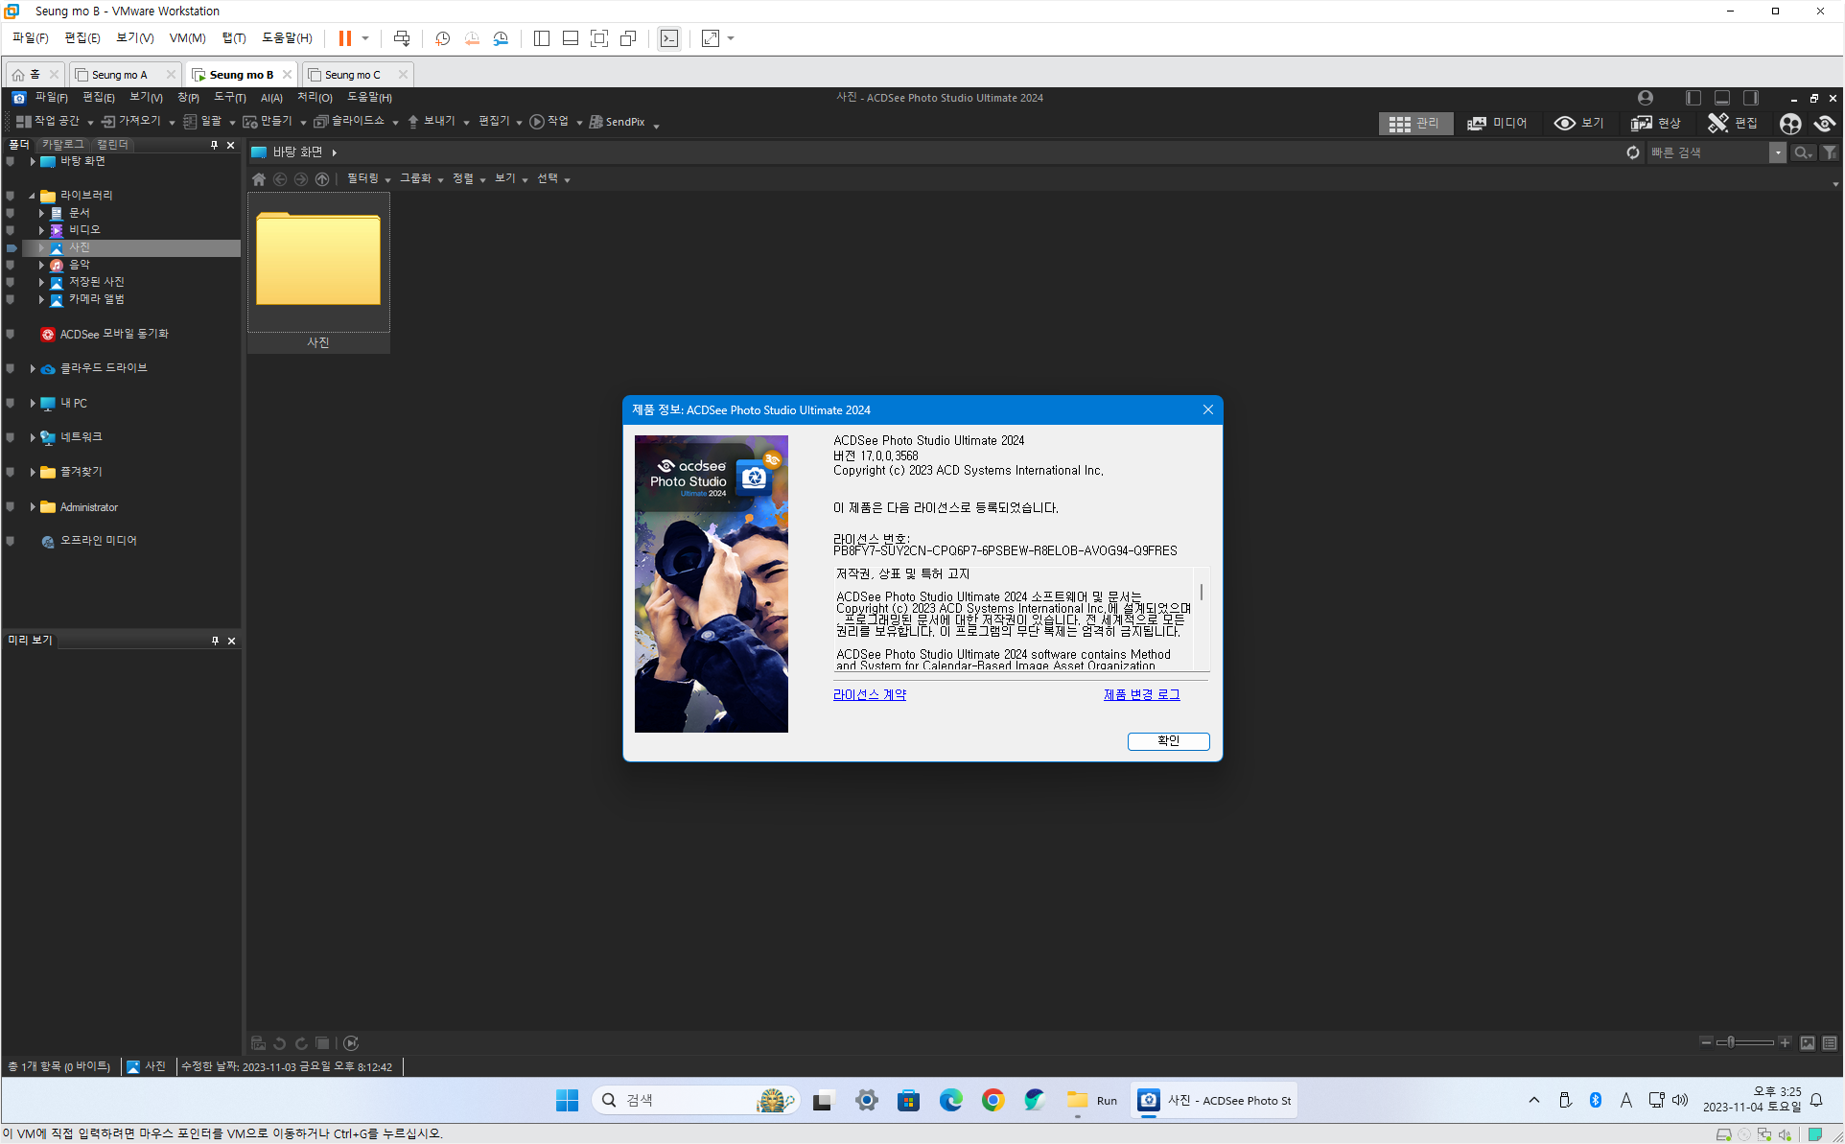The image size is (1845, 1144).
Task: Expand the 내 PC tree node
Action: coord(33,404)
